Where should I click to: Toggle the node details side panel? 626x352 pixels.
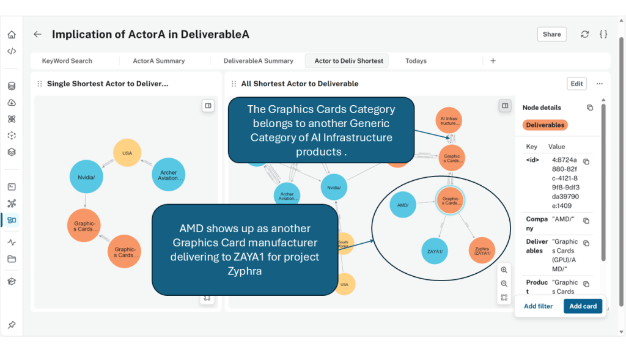505,106
